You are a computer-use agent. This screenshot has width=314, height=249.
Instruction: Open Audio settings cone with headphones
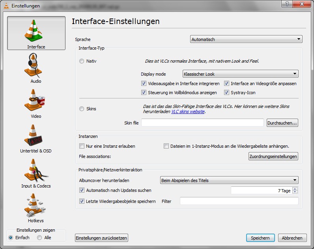pos(36,66)
